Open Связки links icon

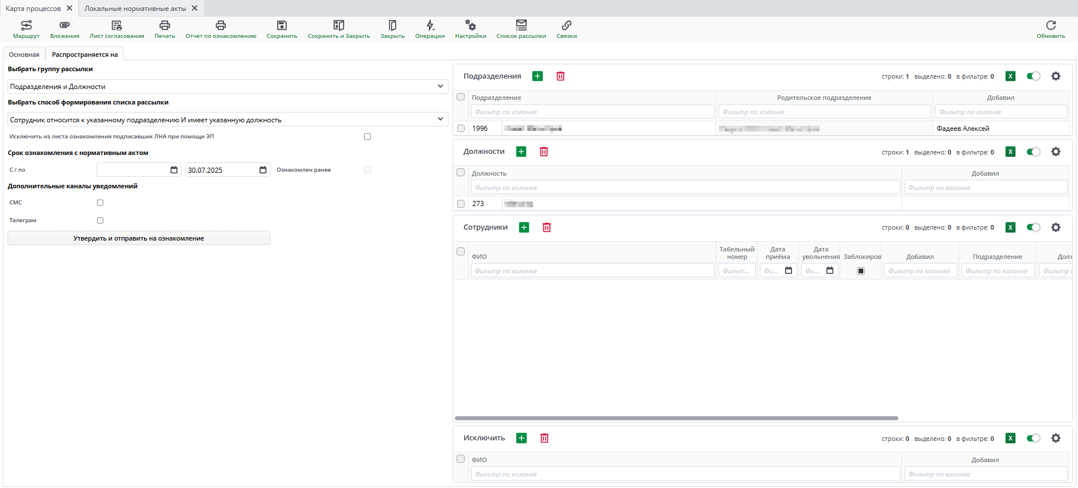[x=567, y=25]
